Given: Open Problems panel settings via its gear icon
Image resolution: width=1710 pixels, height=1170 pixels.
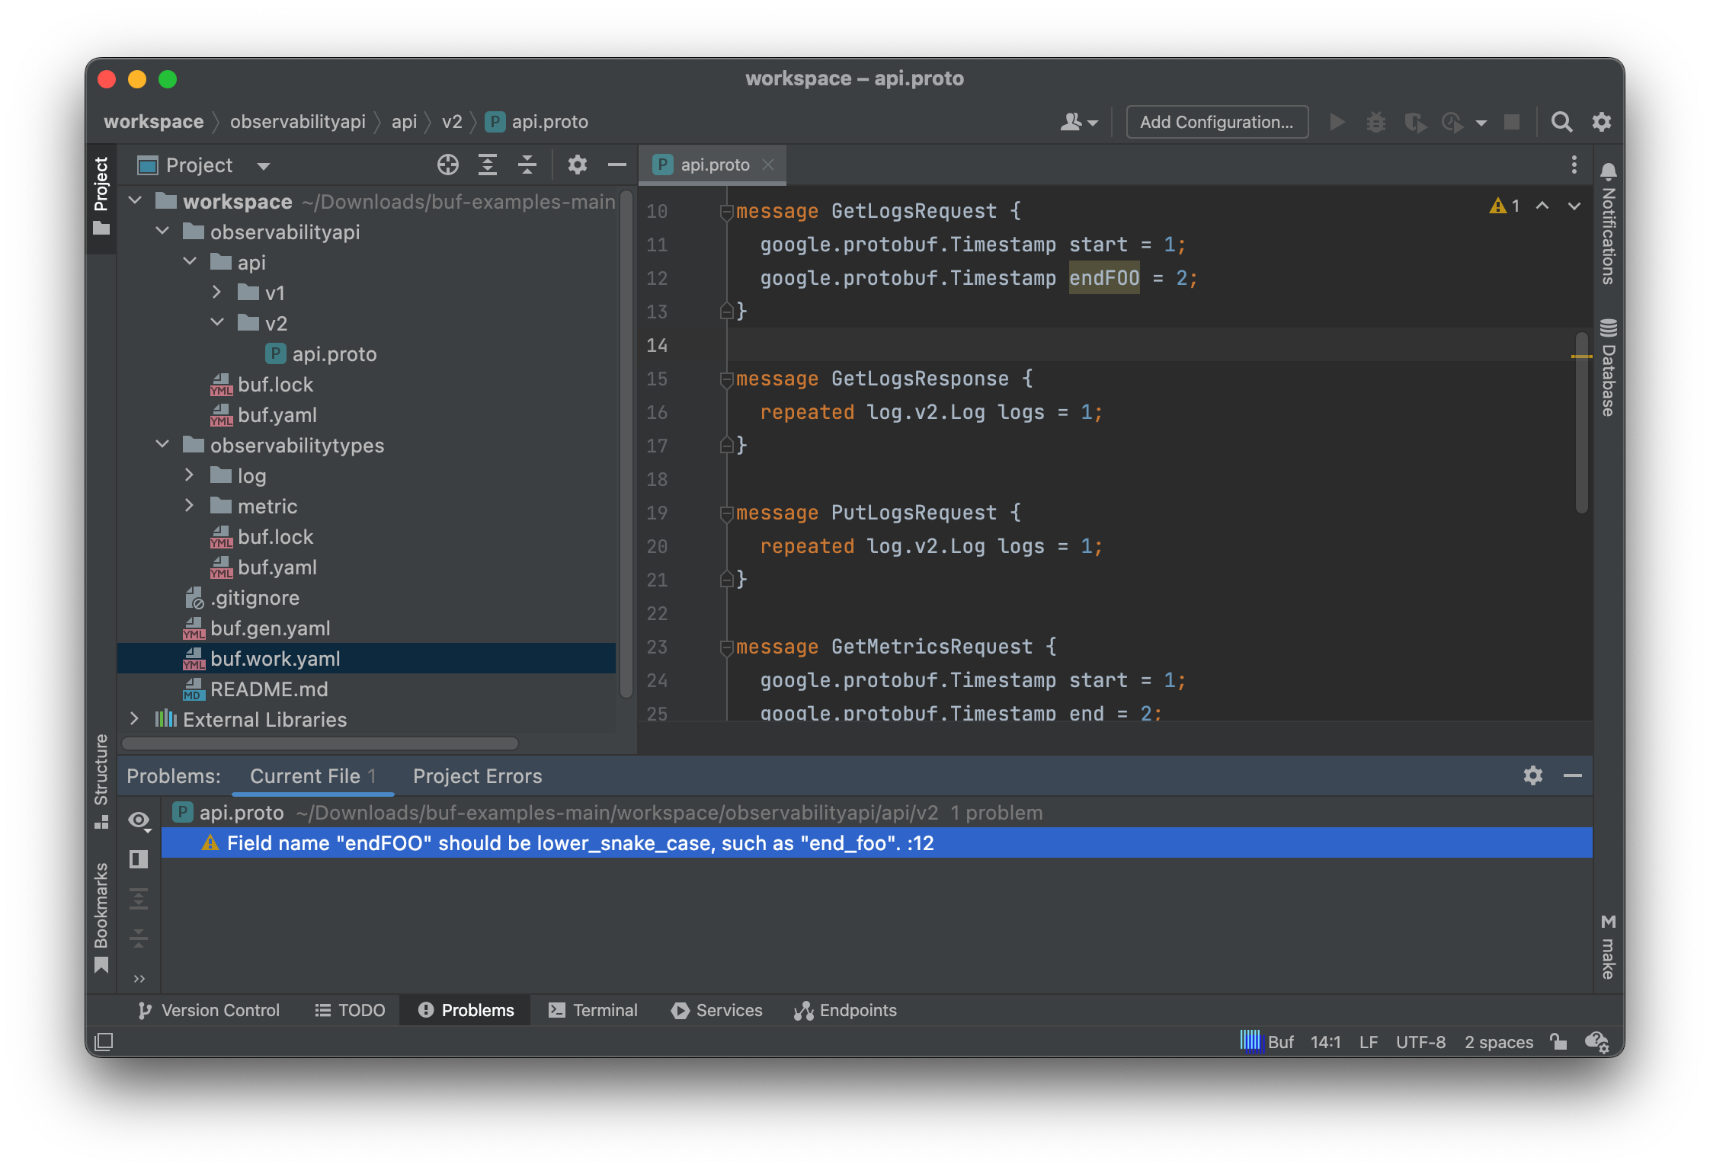Looking at the screenshot, I should [x=1532, y=775].
